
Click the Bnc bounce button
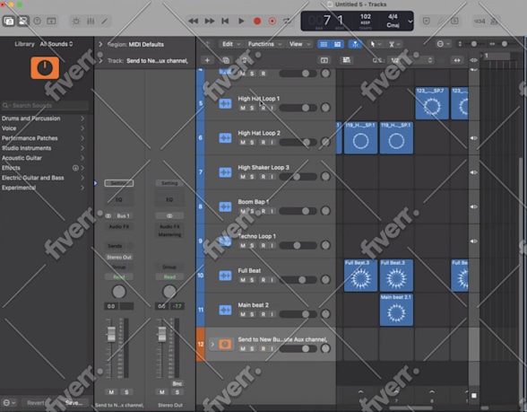pyautogui.click(x=177, y=384)
